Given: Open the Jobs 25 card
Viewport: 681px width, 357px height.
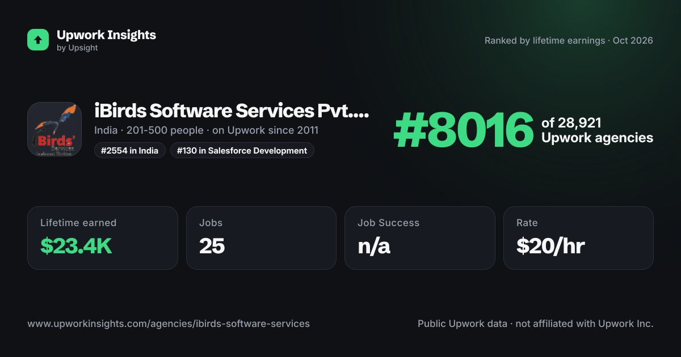Looking at the screenshot, I should click(x=261, y=238).
